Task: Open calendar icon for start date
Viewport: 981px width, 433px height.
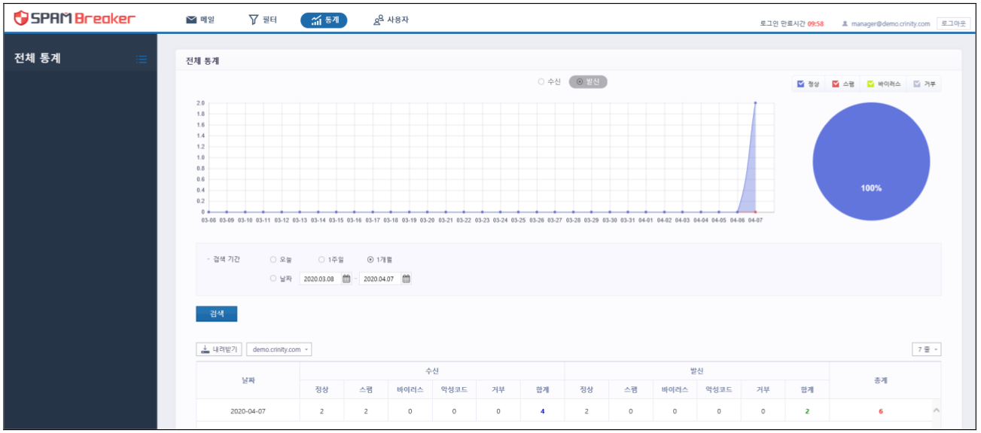Action: click(347, 279)
